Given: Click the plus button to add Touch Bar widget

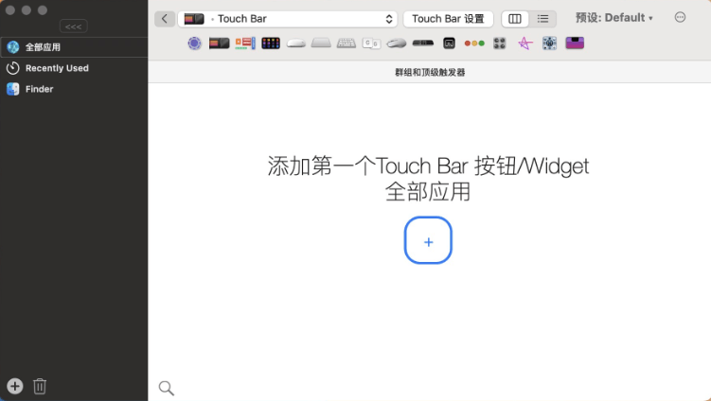Looking at the screenshot, I should tap(428, 241).
